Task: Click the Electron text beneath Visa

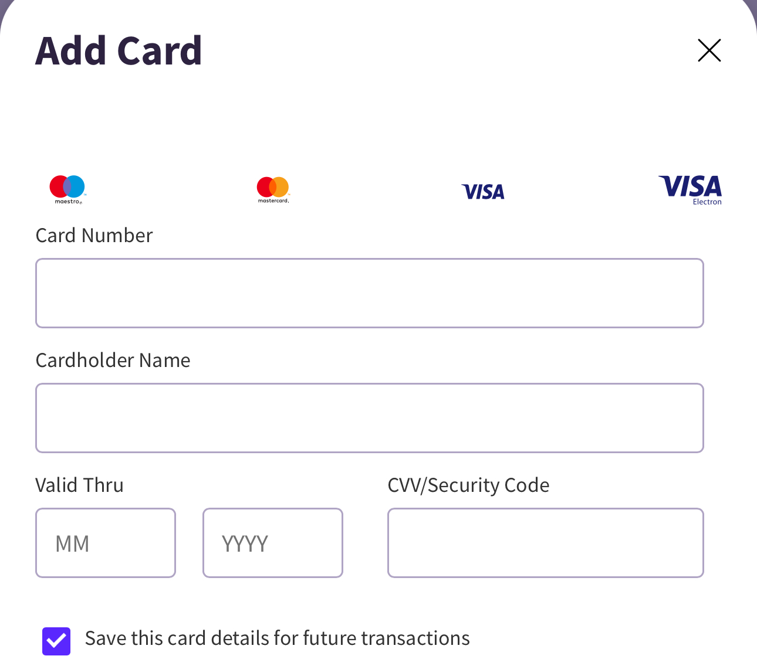Action: 707,202
